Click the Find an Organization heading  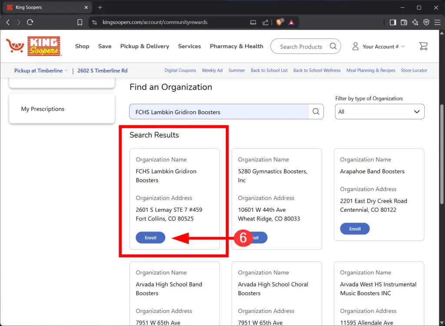170,87
